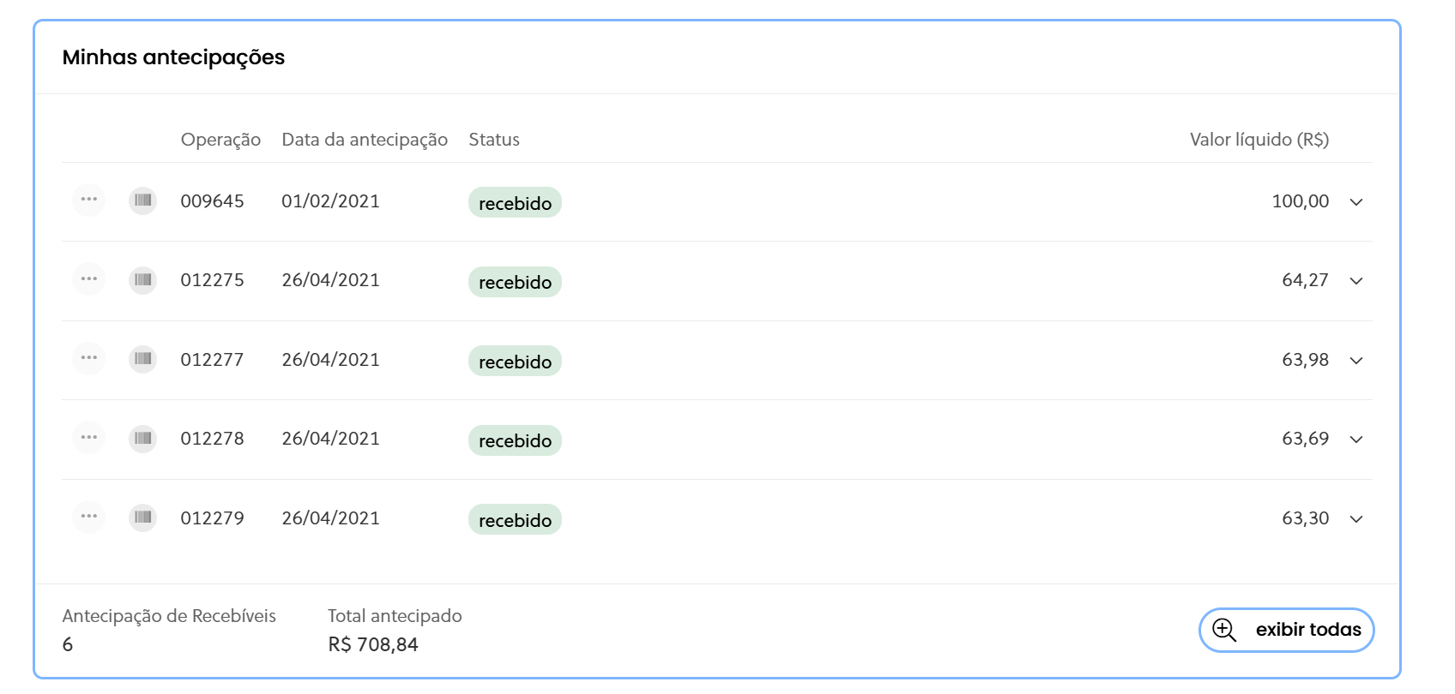Click the value 63,69
The image size is (1455, 694).
[1305, 439]
